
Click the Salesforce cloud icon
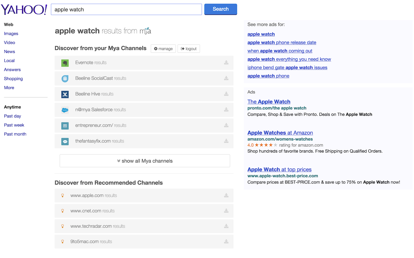coord(65,110)
